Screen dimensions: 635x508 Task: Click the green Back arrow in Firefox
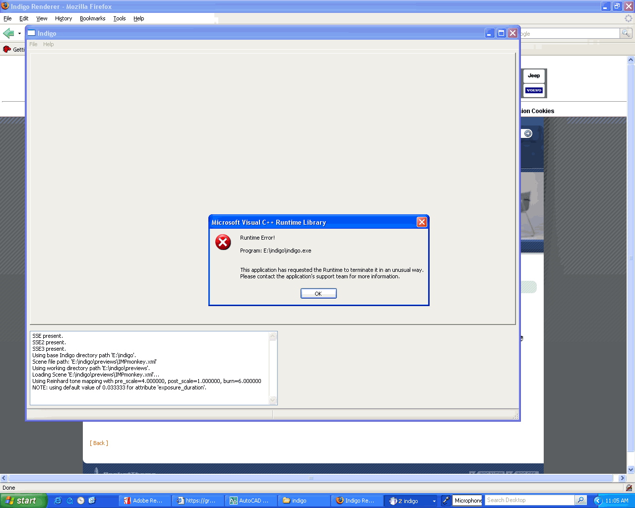[x=8, y=33]
